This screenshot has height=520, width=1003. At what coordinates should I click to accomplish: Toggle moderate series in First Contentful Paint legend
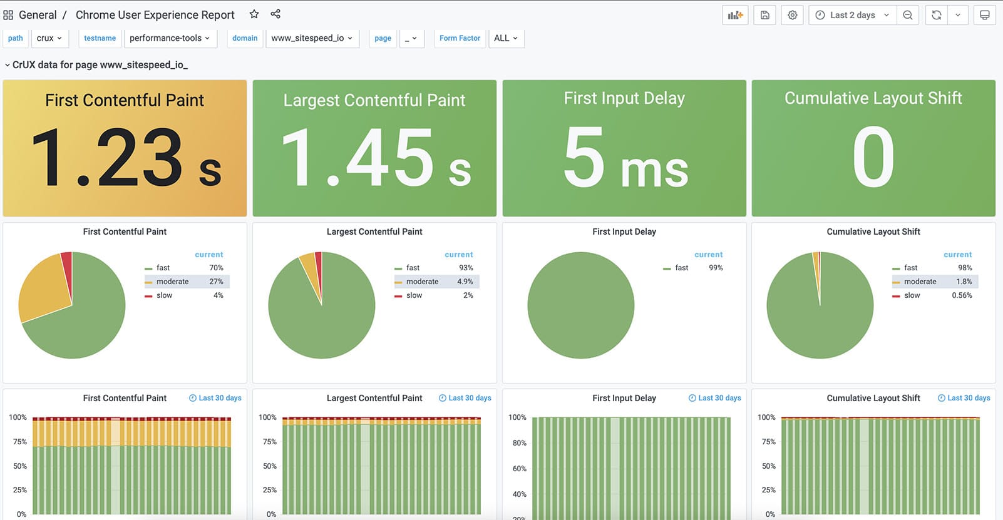[172, 282]
